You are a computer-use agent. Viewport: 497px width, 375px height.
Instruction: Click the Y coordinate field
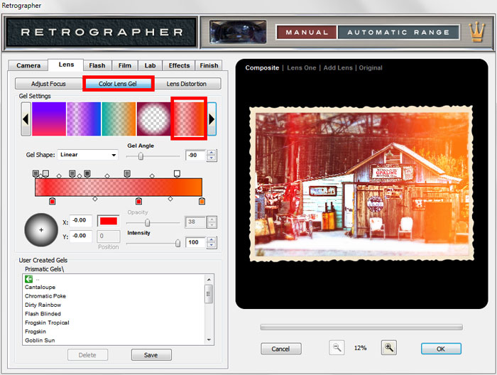[80, 236]
